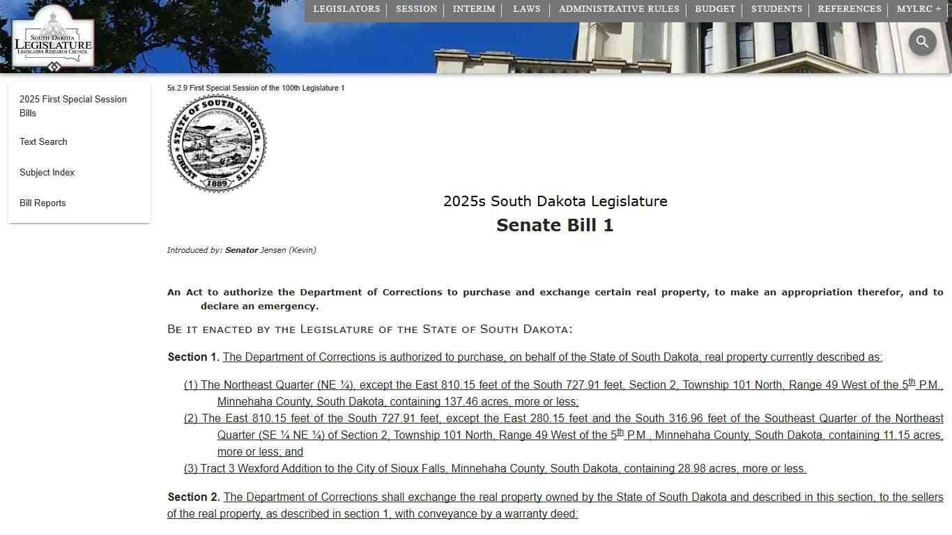
Task: Open the Subject Index page
Action: pyautogui.click(x=47, y=172)
